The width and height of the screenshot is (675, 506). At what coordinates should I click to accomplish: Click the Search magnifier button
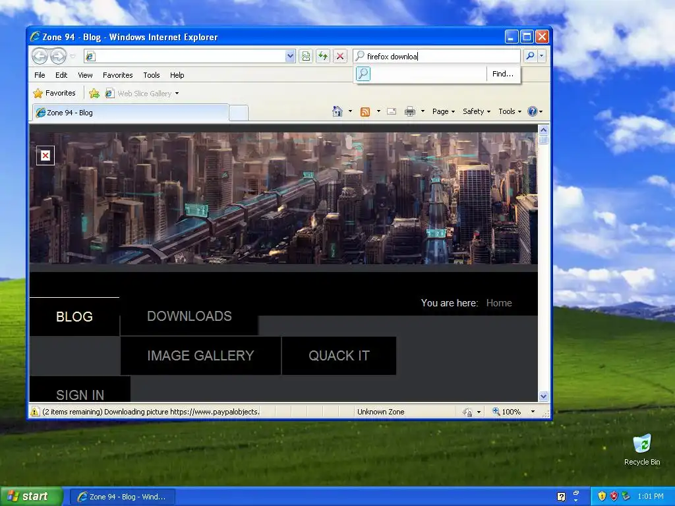pyautogui.click(x=531, y=56)
